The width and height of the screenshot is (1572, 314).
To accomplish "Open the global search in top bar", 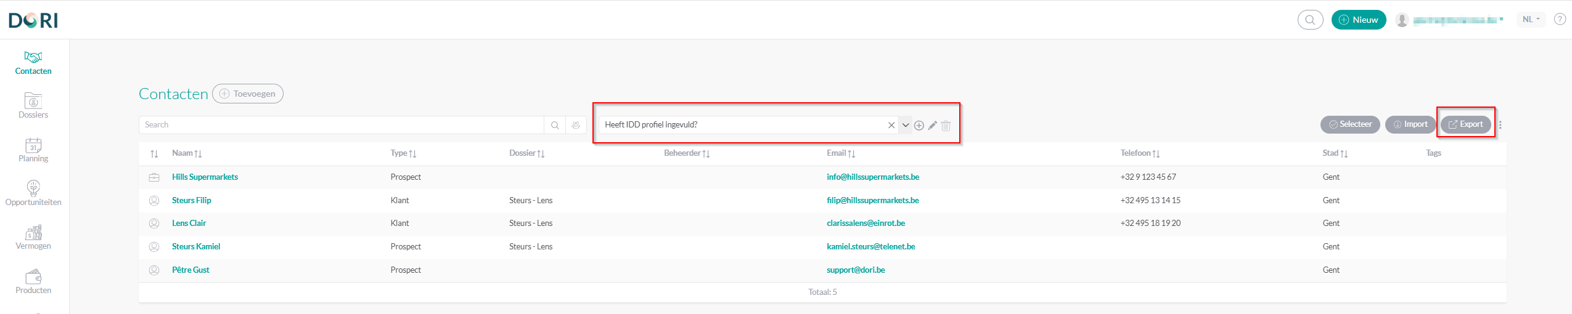I will point(1310,20).
